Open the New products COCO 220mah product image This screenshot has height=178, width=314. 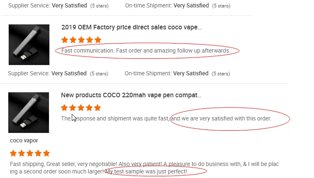click(x=29, y=113)
